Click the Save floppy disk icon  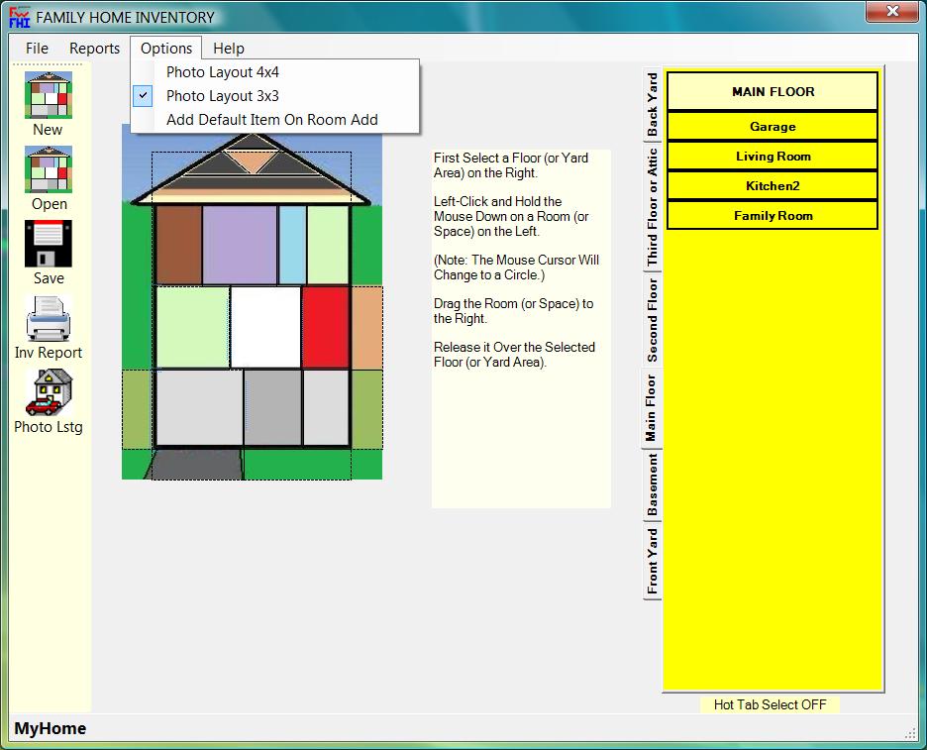pos(49,244)
